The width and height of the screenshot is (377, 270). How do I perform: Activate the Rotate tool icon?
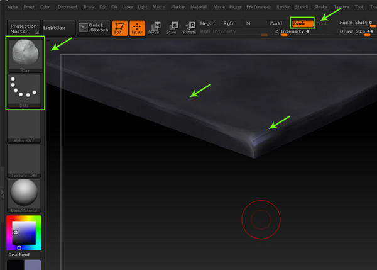click(189, 28)
